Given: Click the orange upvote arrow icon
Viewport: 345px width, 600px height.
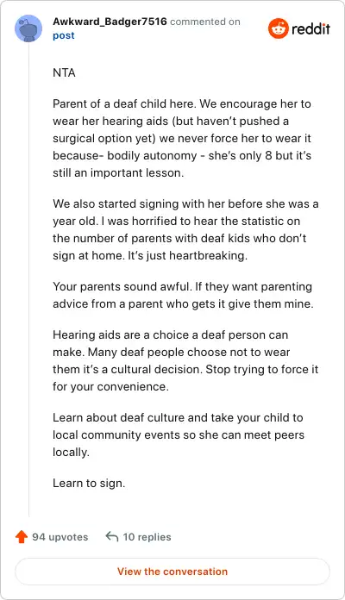Looking at the screenshot, I should coord(22,537).
